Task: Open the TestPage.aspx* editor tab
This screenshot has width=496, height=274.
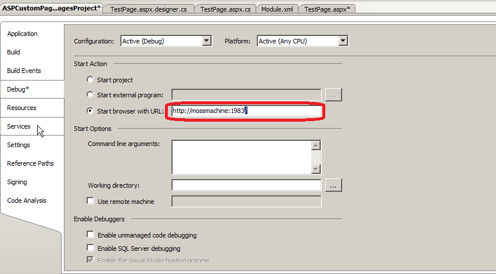Action: tap(327, 9)
